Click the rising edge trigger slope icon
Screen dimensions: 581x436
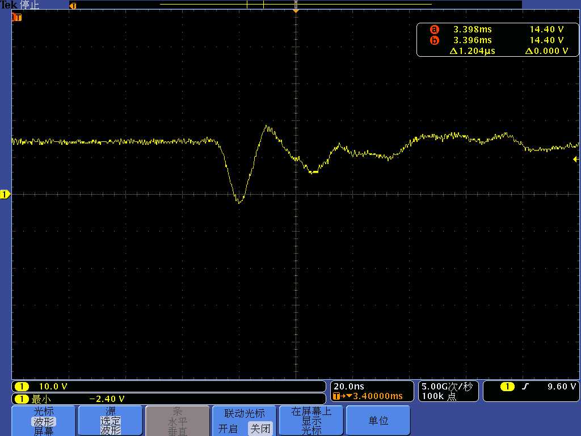pyautogui.click(x=525, y=387)
